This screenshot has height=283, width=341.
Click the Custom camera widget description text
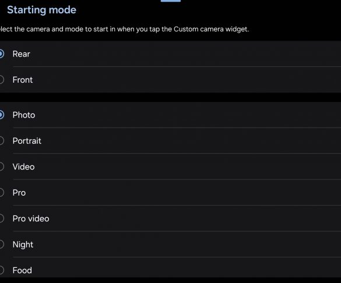[124, 29]
